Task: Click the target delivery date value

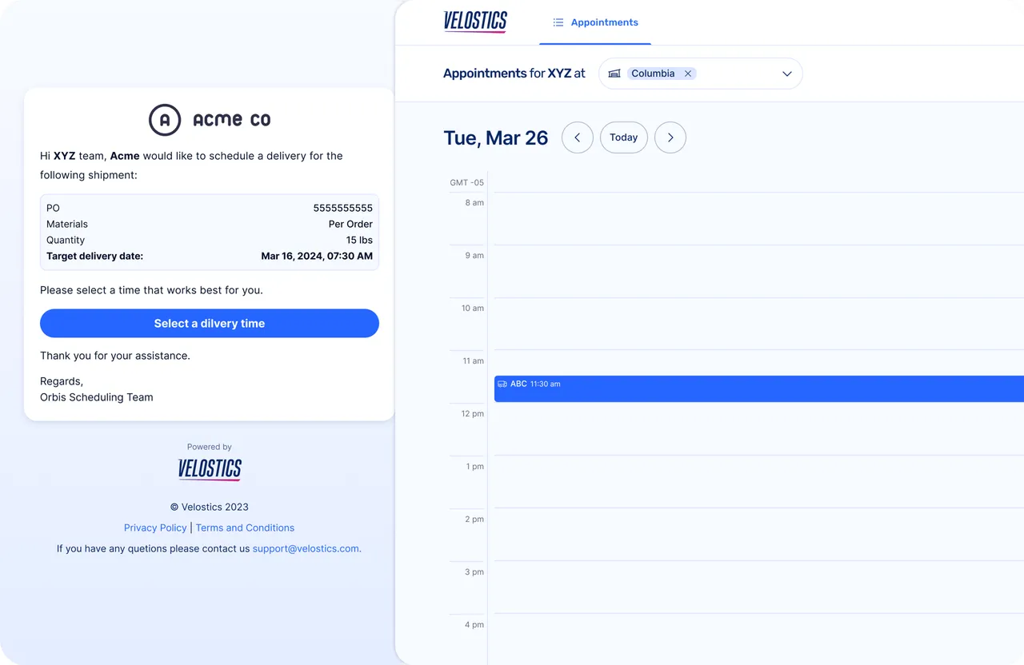Action: pos(317,257)
